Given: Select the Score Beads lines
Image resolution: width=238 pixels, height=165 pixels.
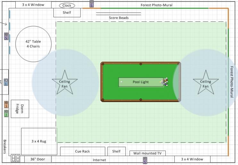Looking at the screenshot, I should click(x=119, y=14).
